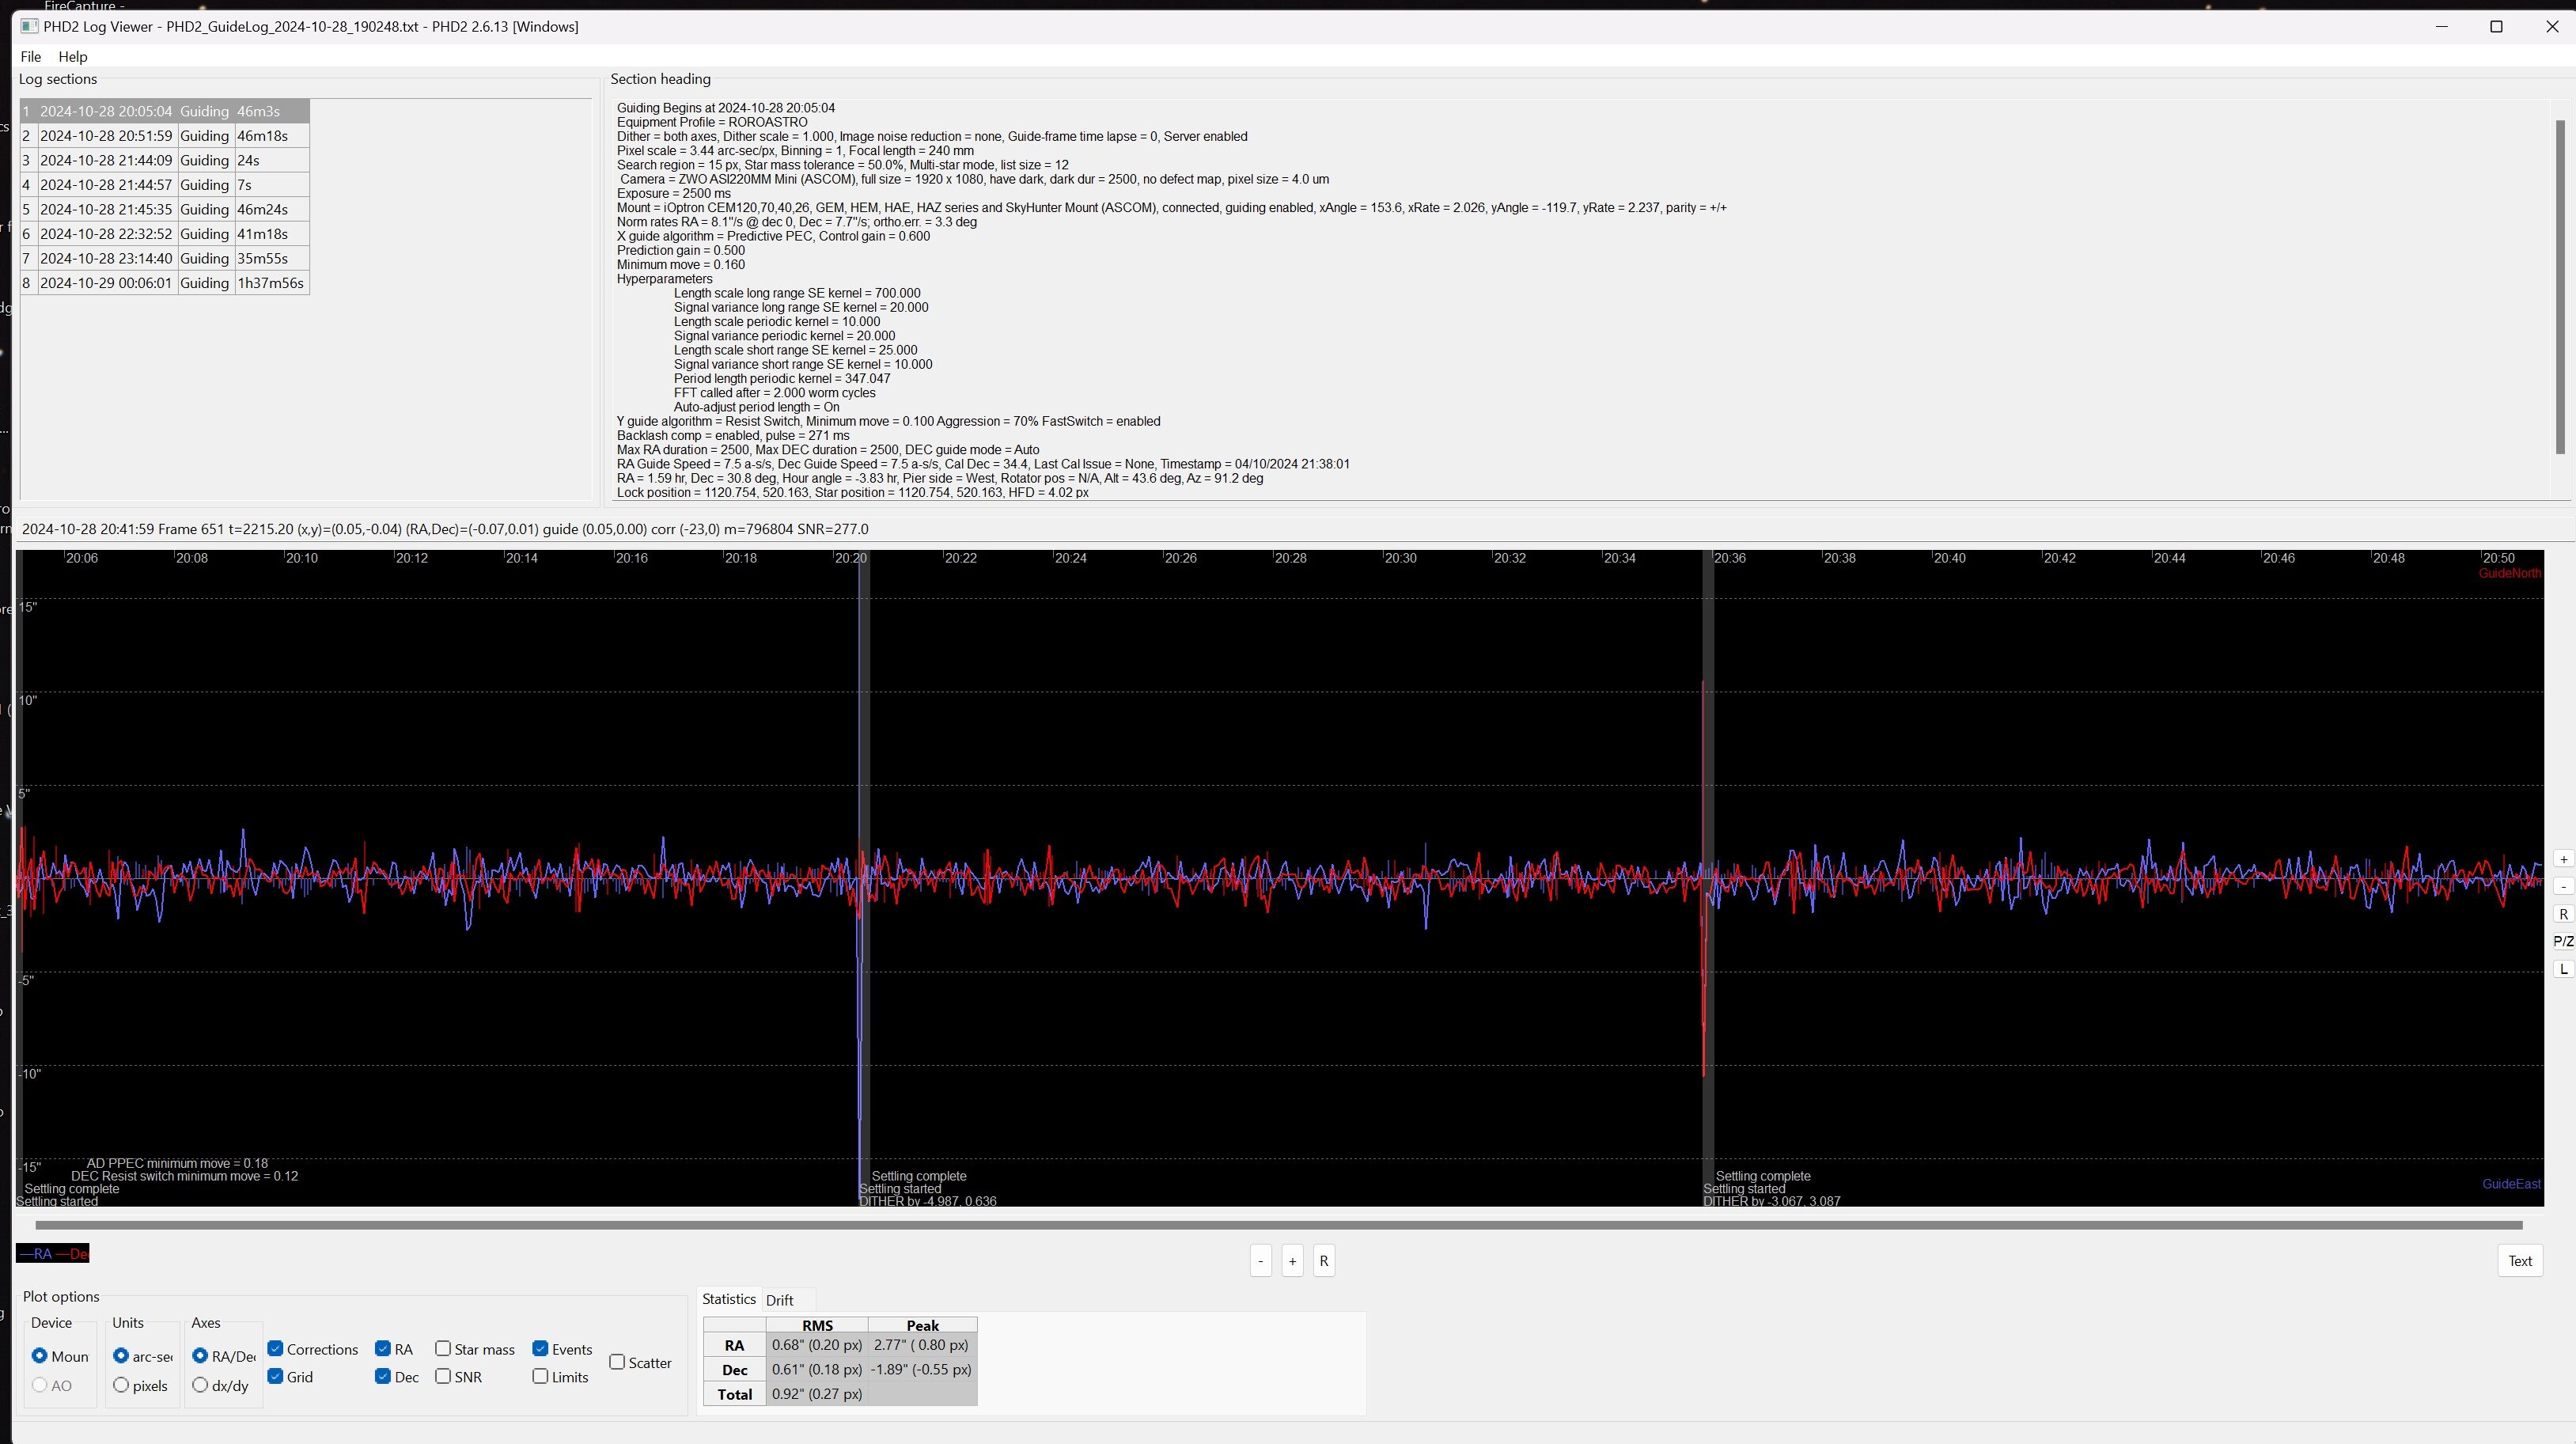Zoom in horizontally with plus button
The image size is (2576, 1444).
tap(1292, 1261)
